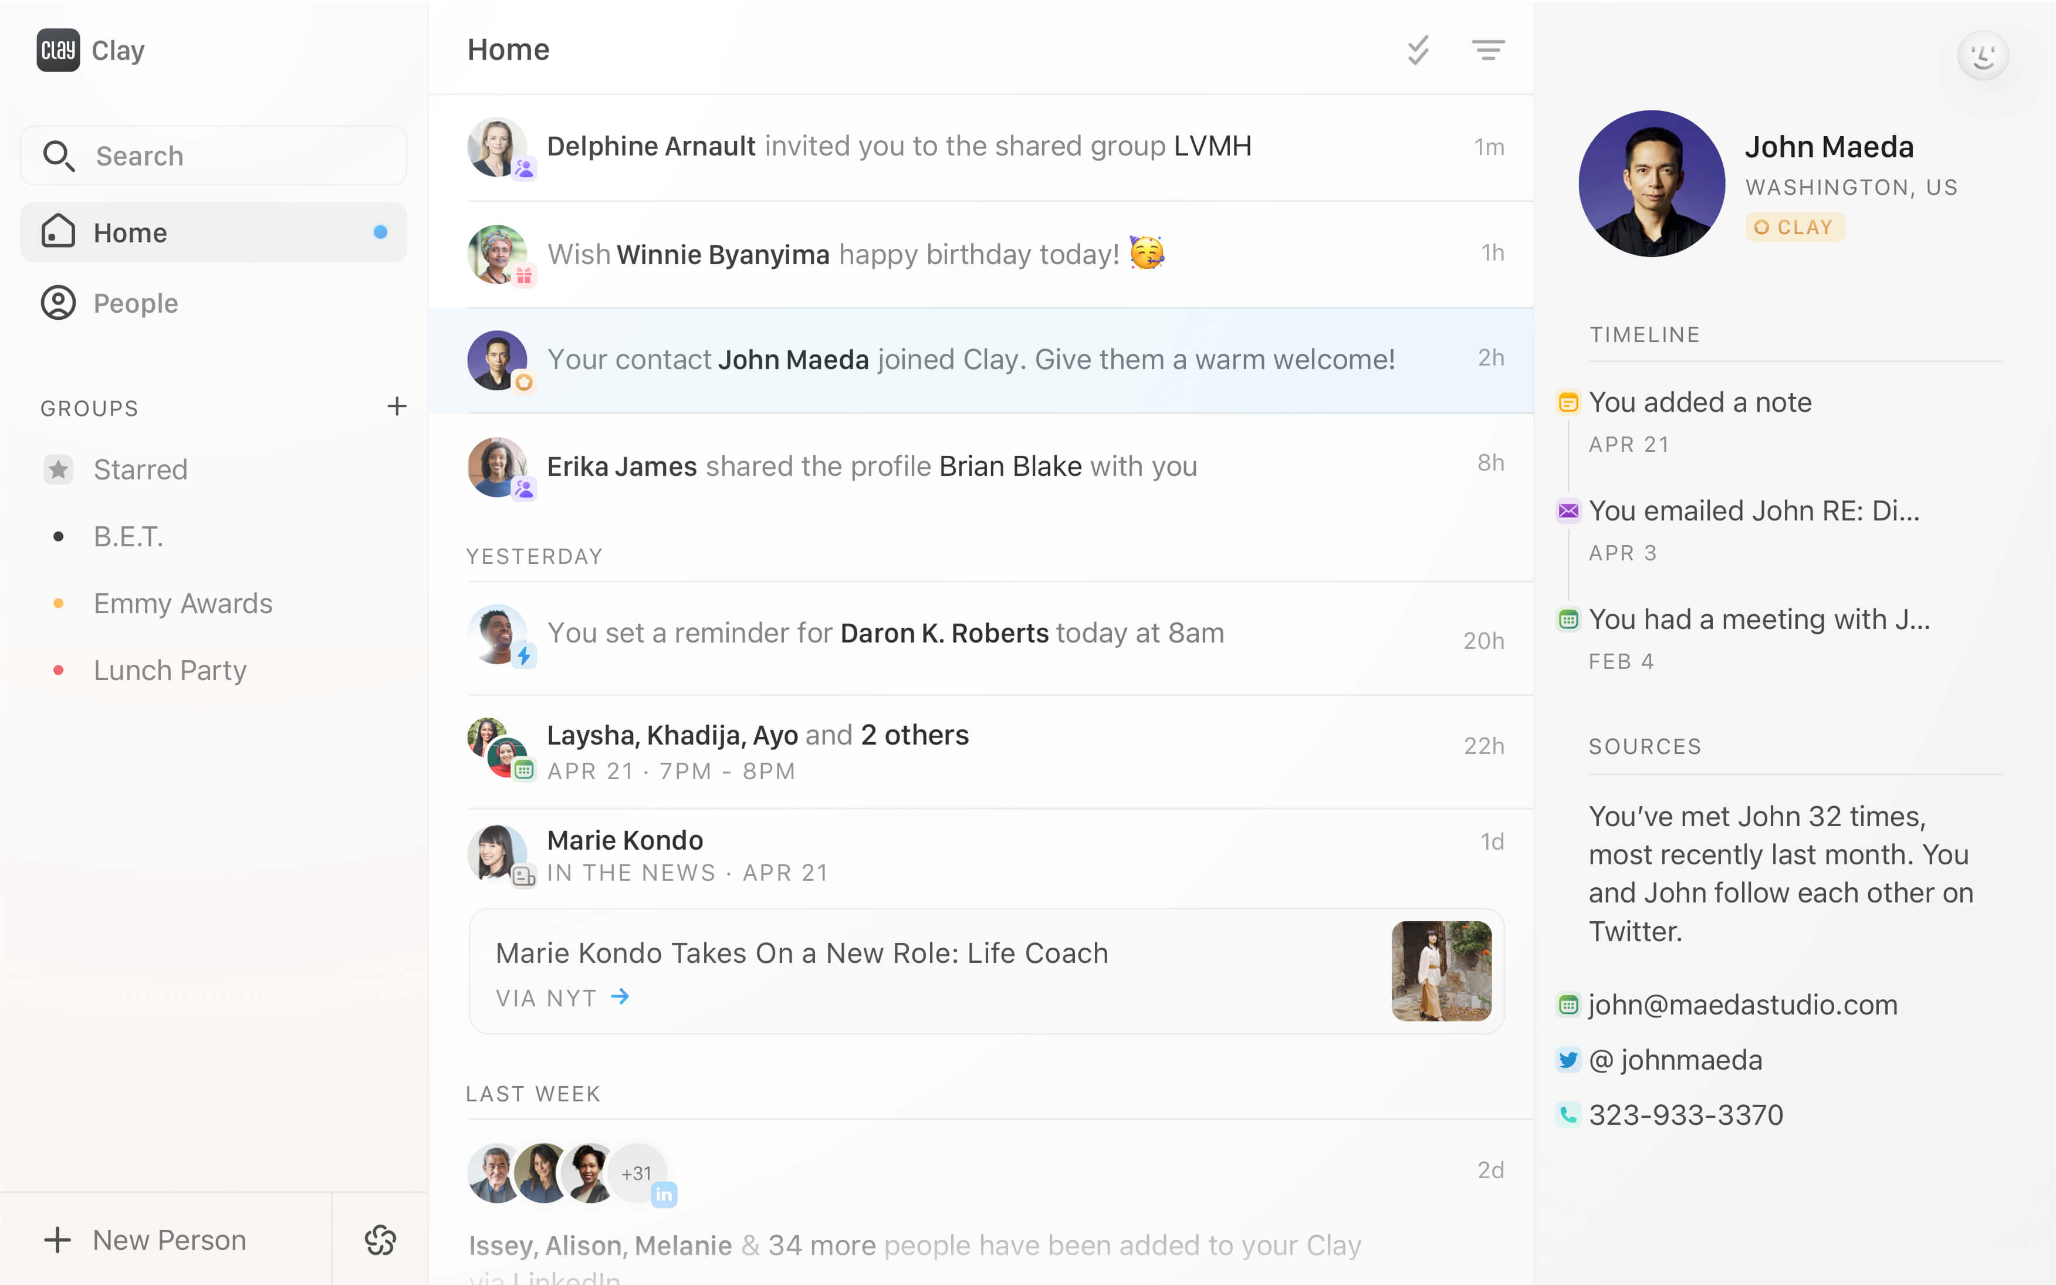Click the email envelope icon on April 3 timeline entry
The height and width of the screenshot is (1285, 2056).
(1568, 510)
